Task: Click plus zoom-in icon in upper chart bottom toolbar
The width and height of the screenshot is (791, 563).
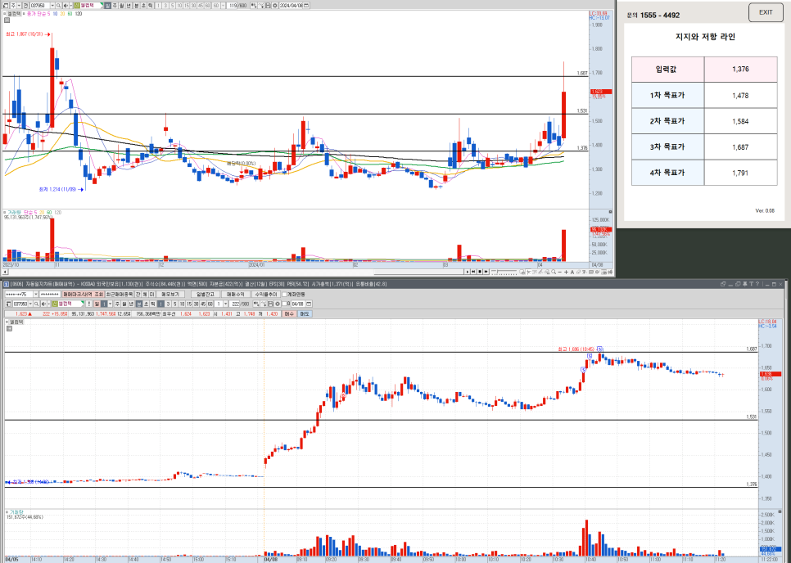Action: [566, 272]
